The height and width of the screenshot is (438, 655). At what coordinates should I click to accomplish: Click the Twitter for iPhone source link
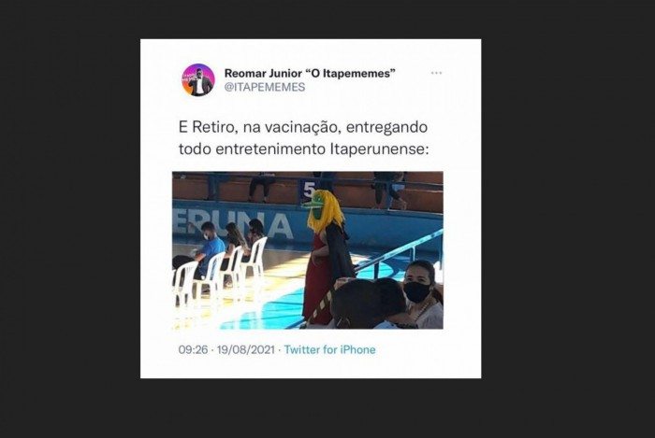329,349
